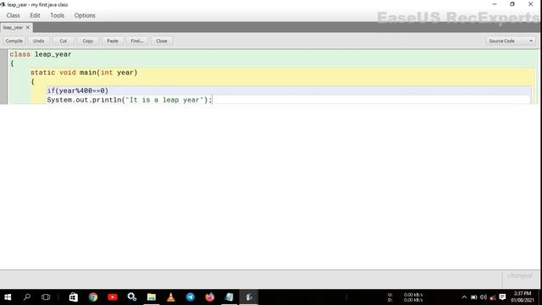Click the 'static void main(int year)' line
Screen dimensions: 542x305
pos(84,73)
